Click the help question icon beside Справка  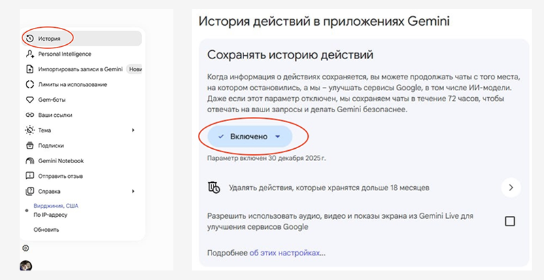[x=30, y=191]
